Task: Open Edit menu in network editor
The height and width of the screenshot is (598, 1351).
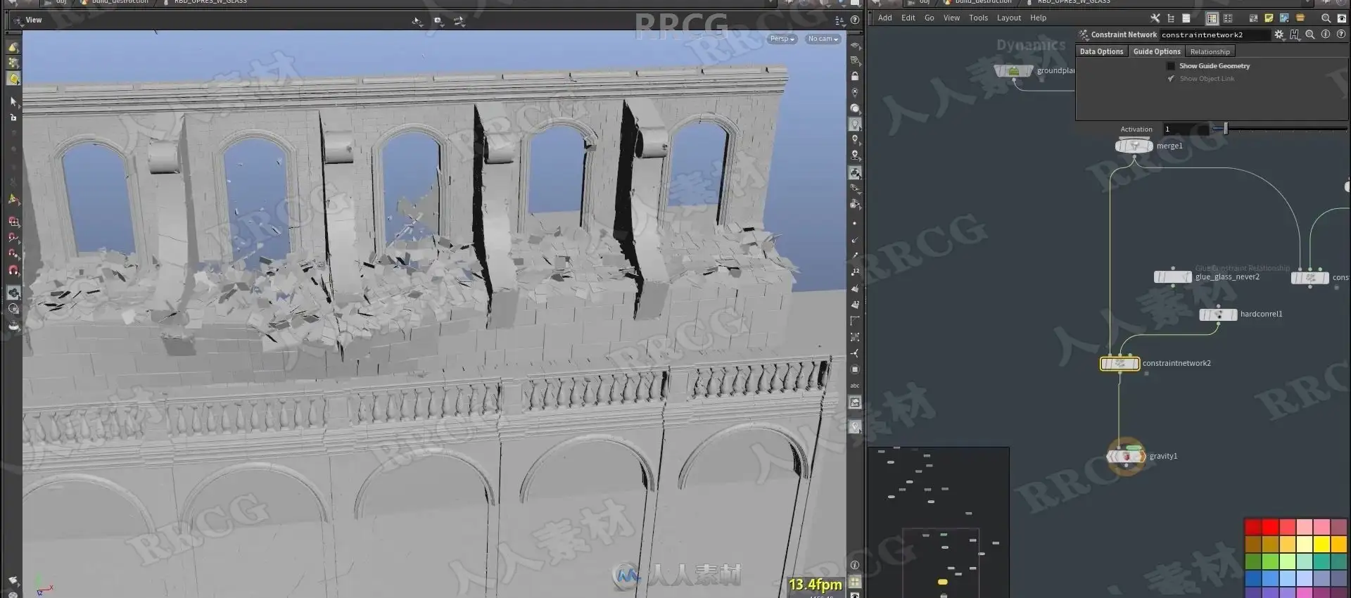Action: [x=908, y=18]
